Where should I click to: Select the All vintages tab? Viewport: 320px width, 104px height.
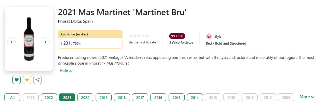click(12, 97)
